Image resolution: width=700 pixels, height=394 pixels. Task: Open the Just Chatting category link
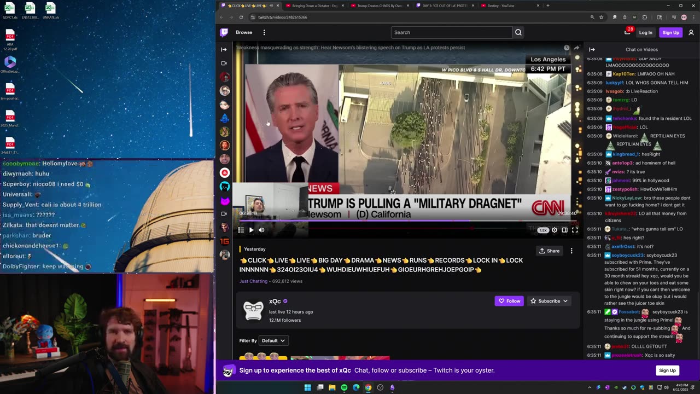coord(253,281)
